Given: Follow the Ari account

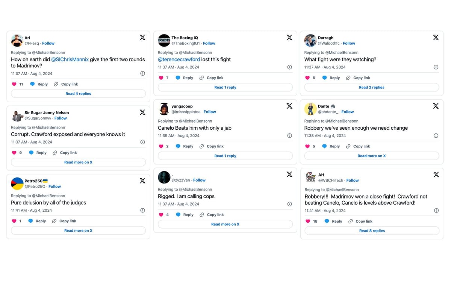Looking at the screenshot, I should coord(48,43).
